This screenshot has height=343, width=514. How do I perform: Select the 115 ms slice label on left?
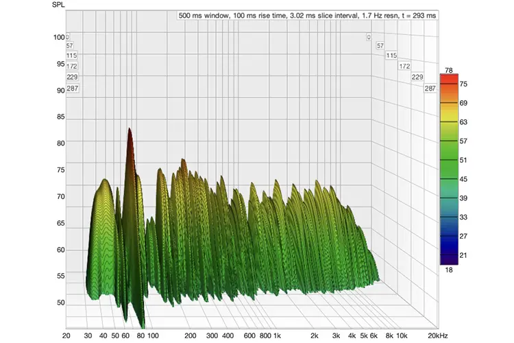pos(71,56)
